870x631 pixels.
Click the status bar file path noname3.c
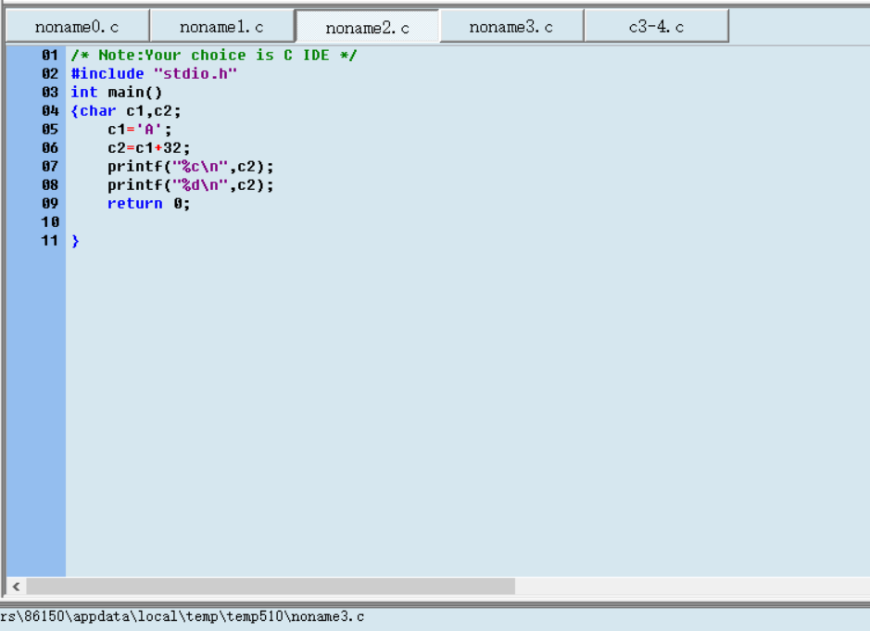tap(182, 616)
